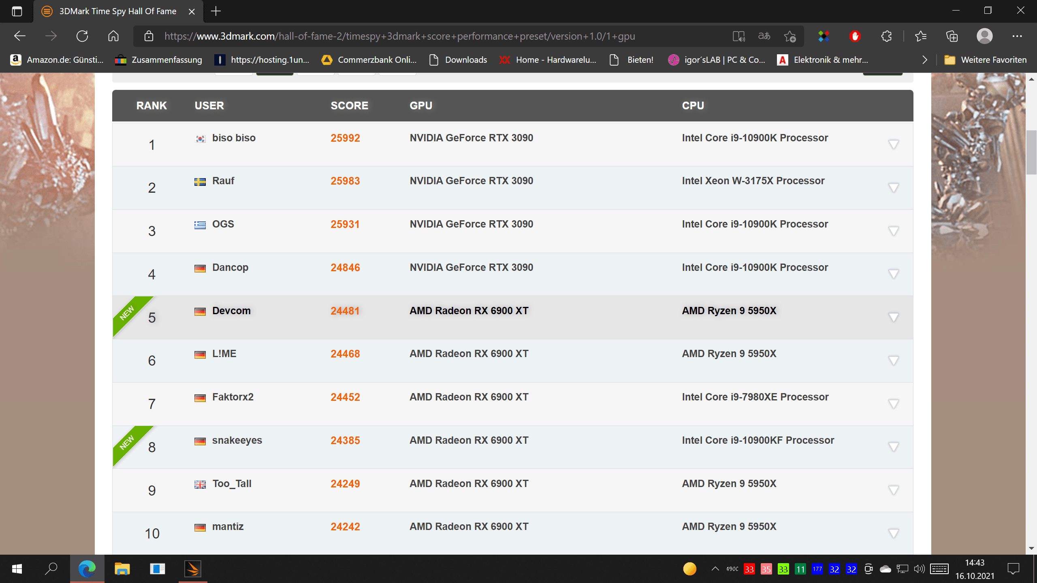Expand details for rank 7 Faktorx2
The height and width of the screenshot is (583, 1037).
coord(894,404)
